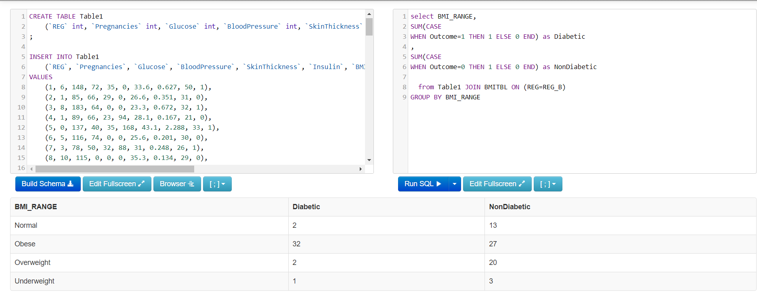Click the VALUES keyword line
757x292 pixels.
(41, 77)
